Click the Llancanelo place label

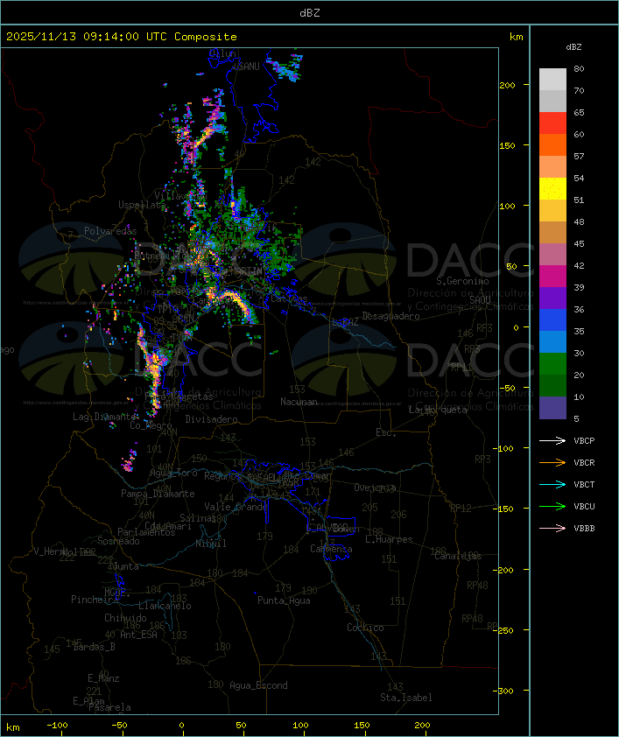pyautogui.click(x=165, y=606)
